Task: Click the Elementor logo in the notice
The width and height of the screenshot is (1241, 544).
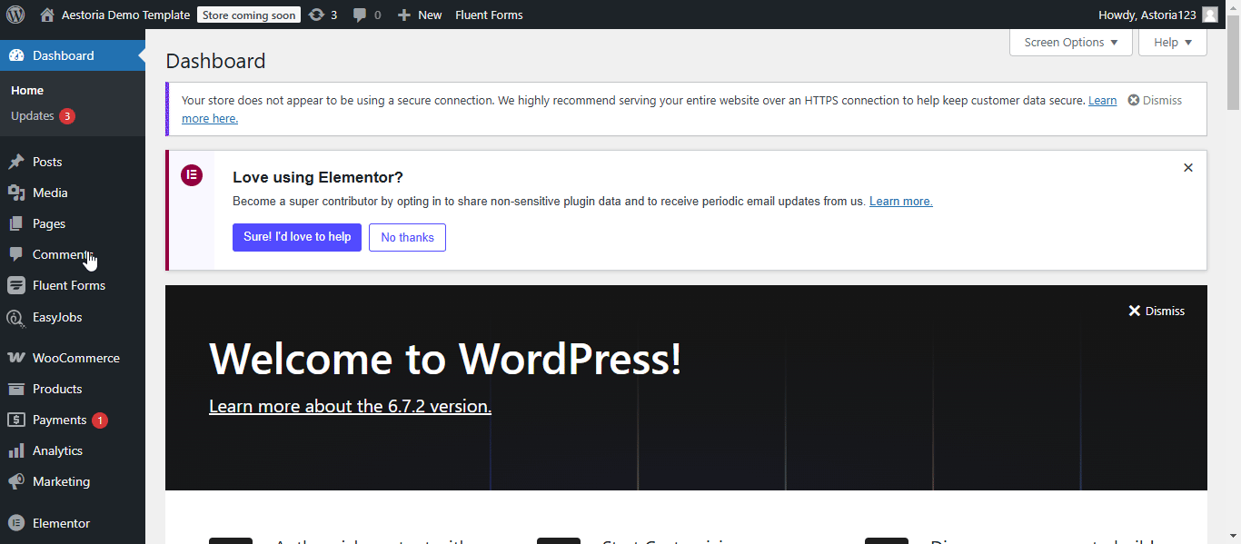Action: [x=192, y=176]
